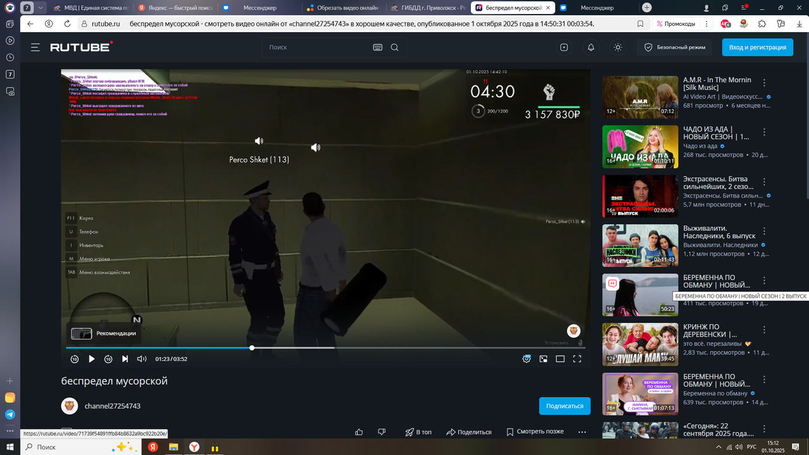The width and height of the screenshot is (809, 455).
Task: Click the RUTUBE logo
Action: point(82,47)
